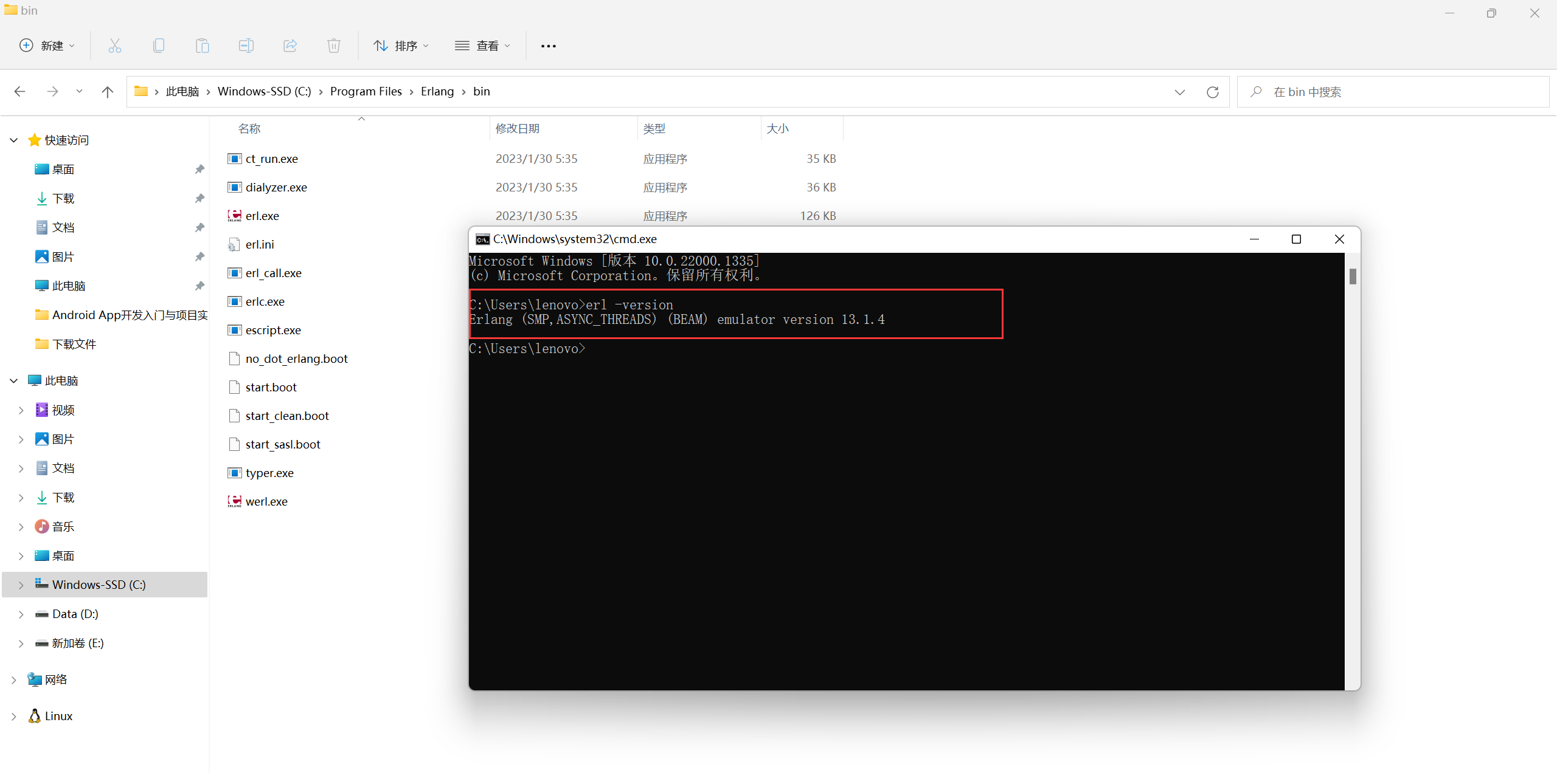Image resolution: width=1557 pixels, height=773 pixels.
Task: Open the 查看 view dropdown
Action: click(483, 46)
